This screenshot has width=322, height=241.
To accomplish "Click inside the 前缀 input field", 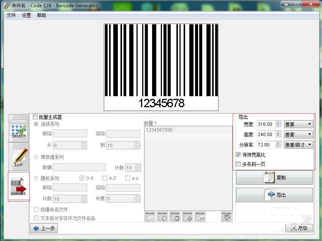I will [70, 133].
